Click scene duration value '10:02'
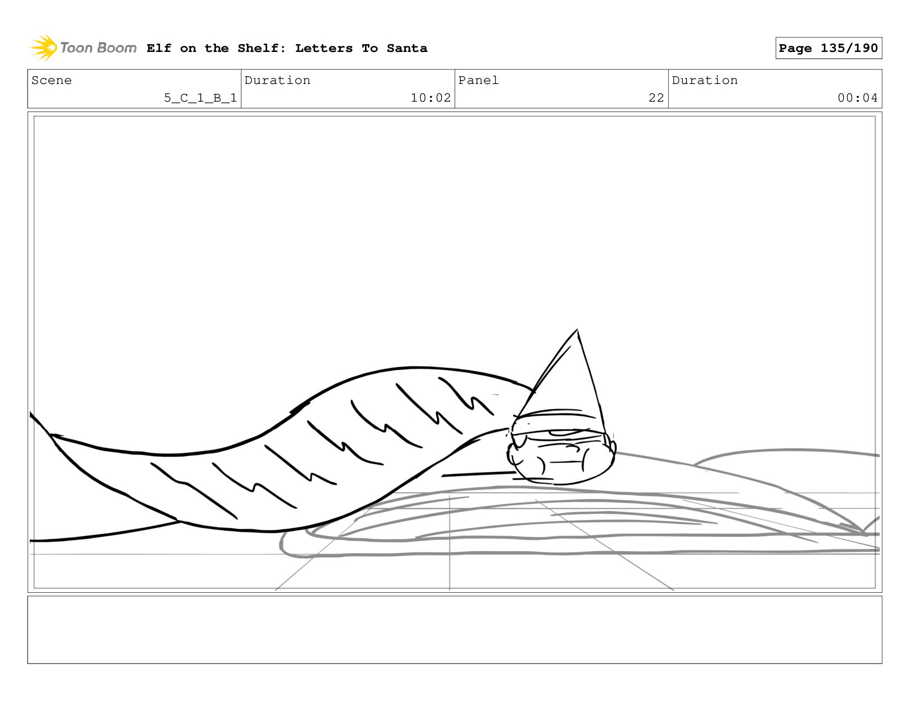 (x=431, y=98)
